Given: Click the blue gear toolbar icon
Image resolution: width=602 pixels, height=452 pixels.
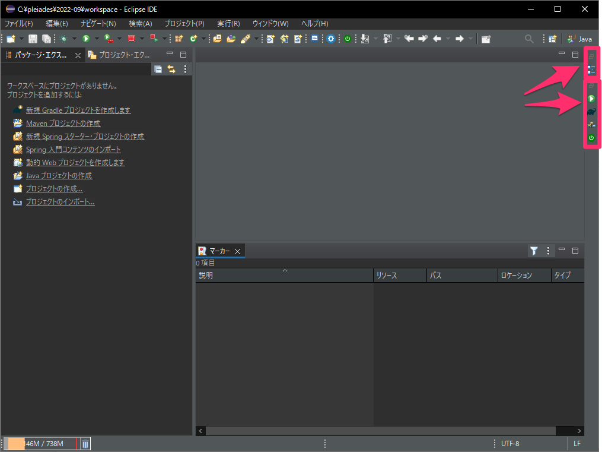Looking at the screenshot, I should click(x=331, y=39).
